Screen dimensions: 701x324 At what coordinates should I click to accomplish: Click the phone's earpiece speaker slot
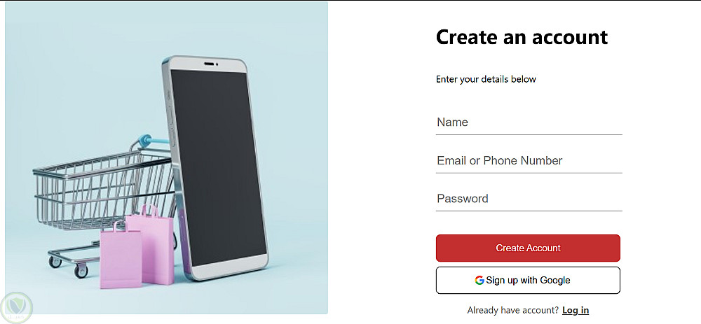click(209, 64)
